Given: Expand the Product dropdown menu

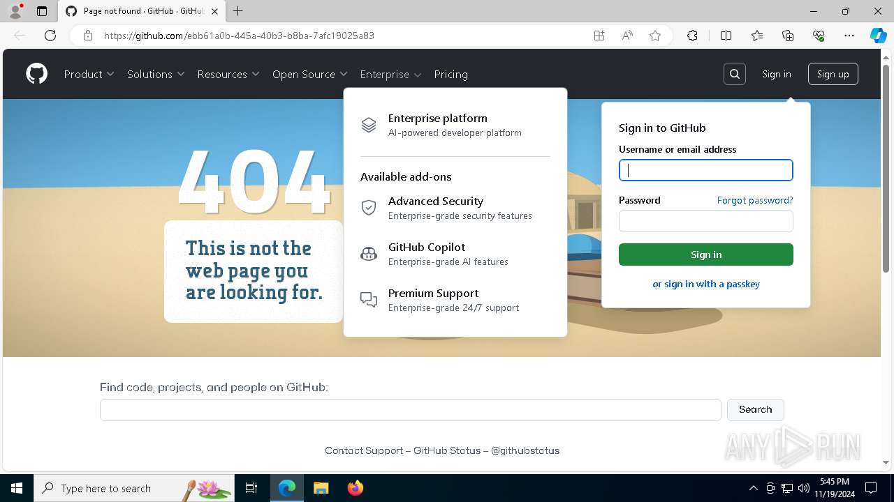Looking at the screenshot, I should (89, 74).
